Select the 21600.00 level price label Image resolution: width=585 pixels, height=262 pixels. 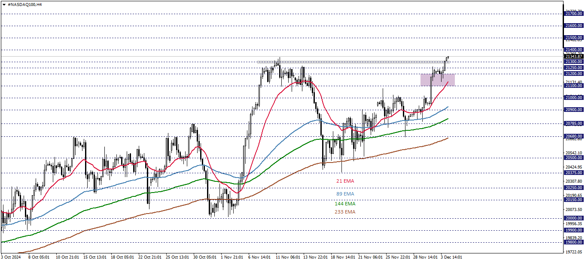574,26
